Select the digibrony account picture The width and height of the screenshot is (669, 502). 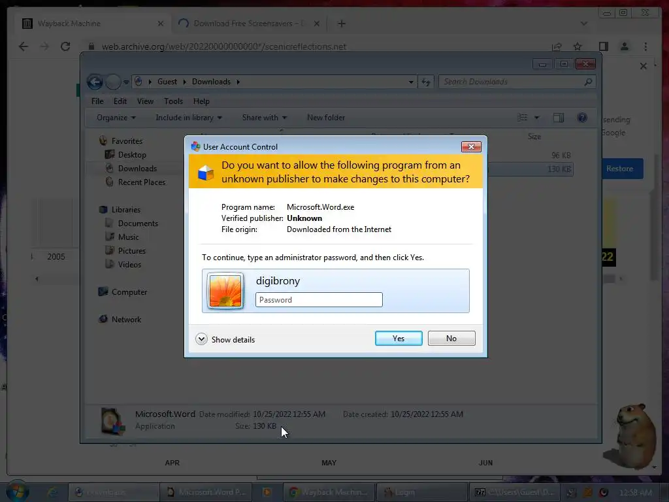pos(225,291)
